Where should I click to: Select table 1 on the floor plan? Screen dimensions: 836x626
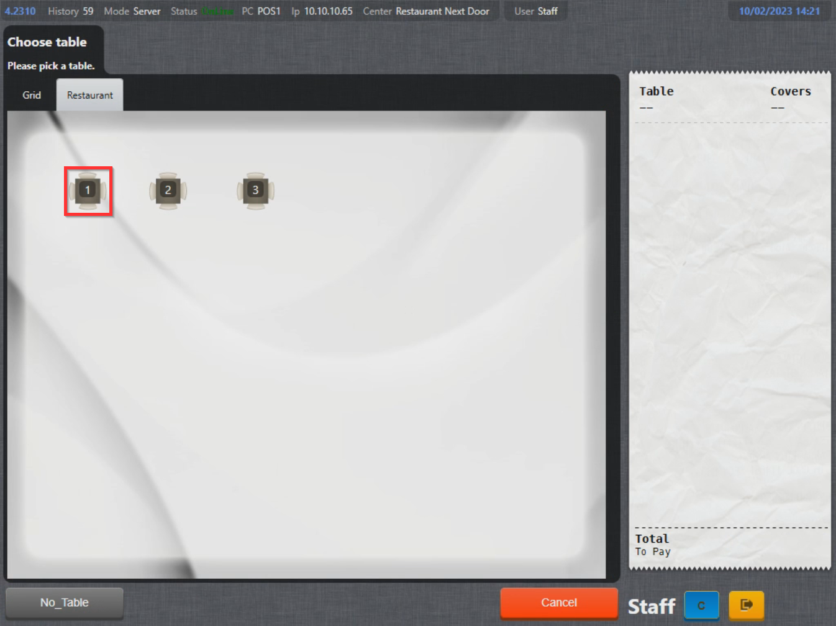coord(88,190)
